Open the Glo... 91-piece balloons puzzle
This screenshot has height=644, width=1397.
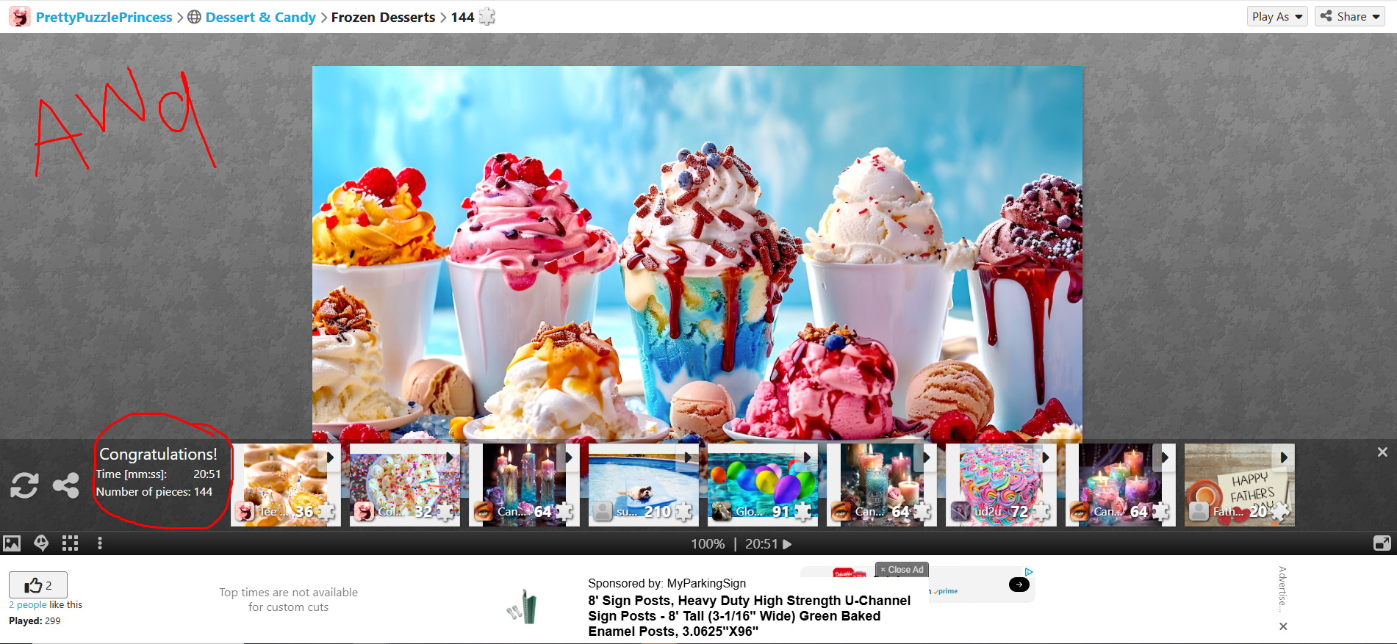tap(762, 485)
